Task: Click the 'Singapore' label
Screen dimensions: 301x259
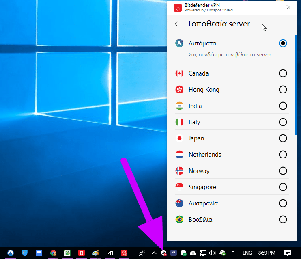Action: [x=202, y=187]
